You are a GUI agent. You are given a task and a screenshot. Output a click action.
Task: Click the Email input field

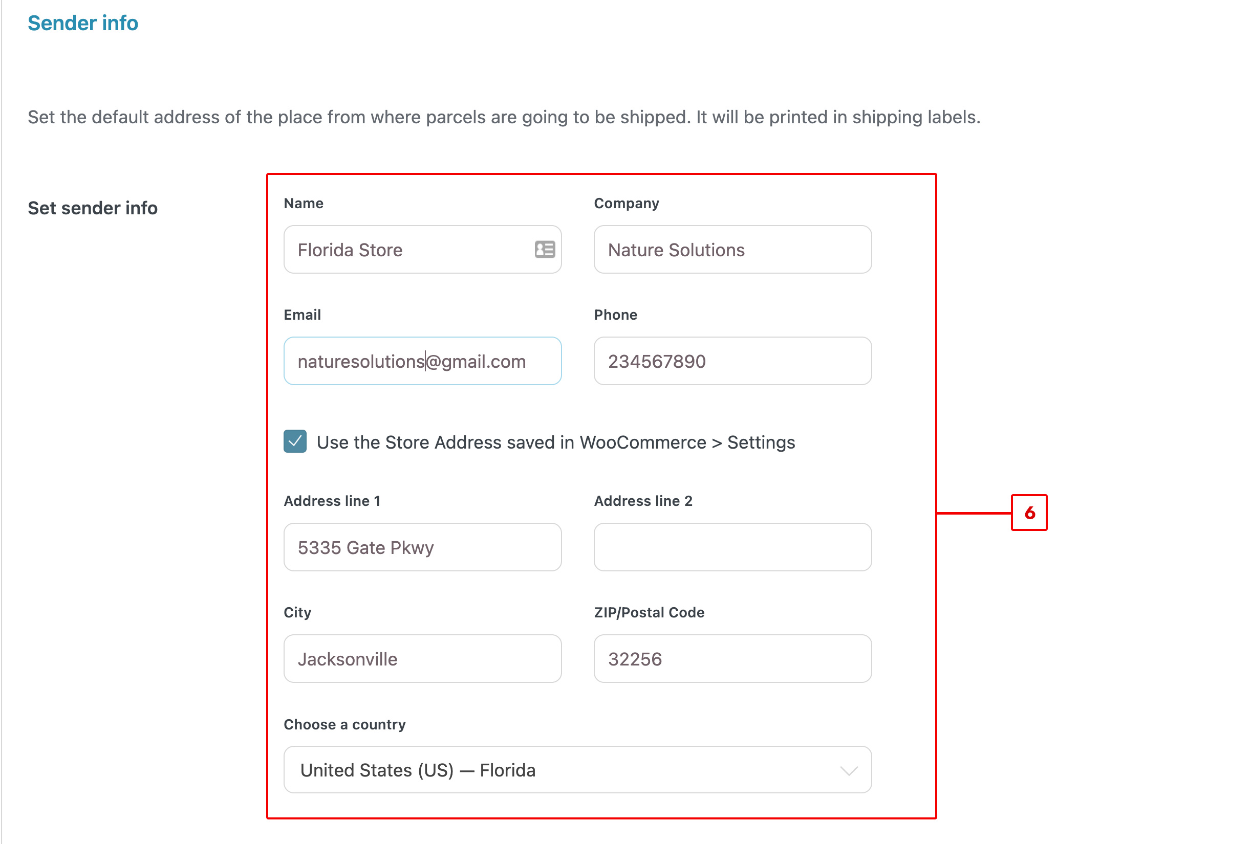[x=423, y=361]
